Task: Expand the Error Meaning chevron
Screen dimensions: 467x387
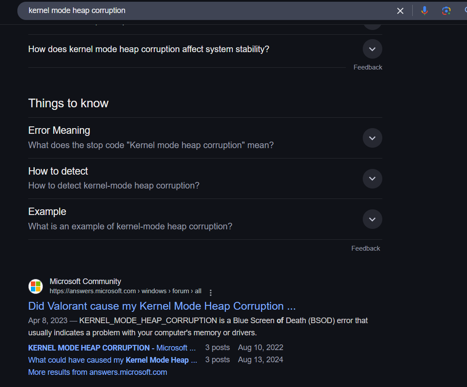Action: pos(372,138)
